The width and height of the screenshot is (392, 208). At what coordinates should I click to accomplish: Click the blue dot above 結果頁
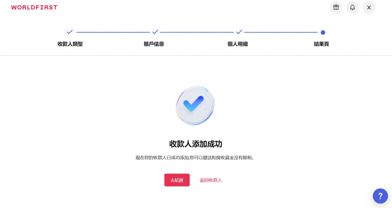(x=323, y=32)
